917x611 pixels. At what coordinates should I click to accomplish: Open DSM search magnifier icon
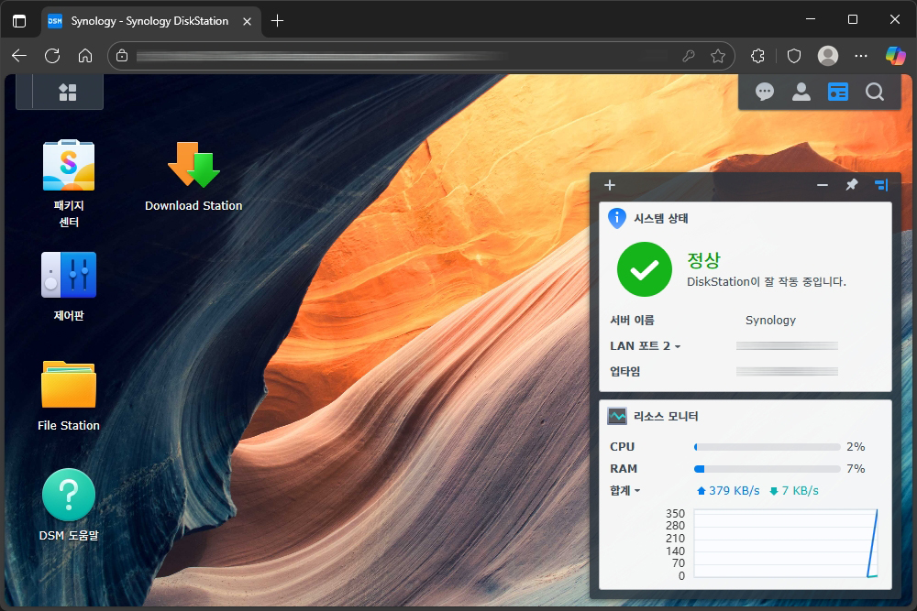[x=875, y=92]
